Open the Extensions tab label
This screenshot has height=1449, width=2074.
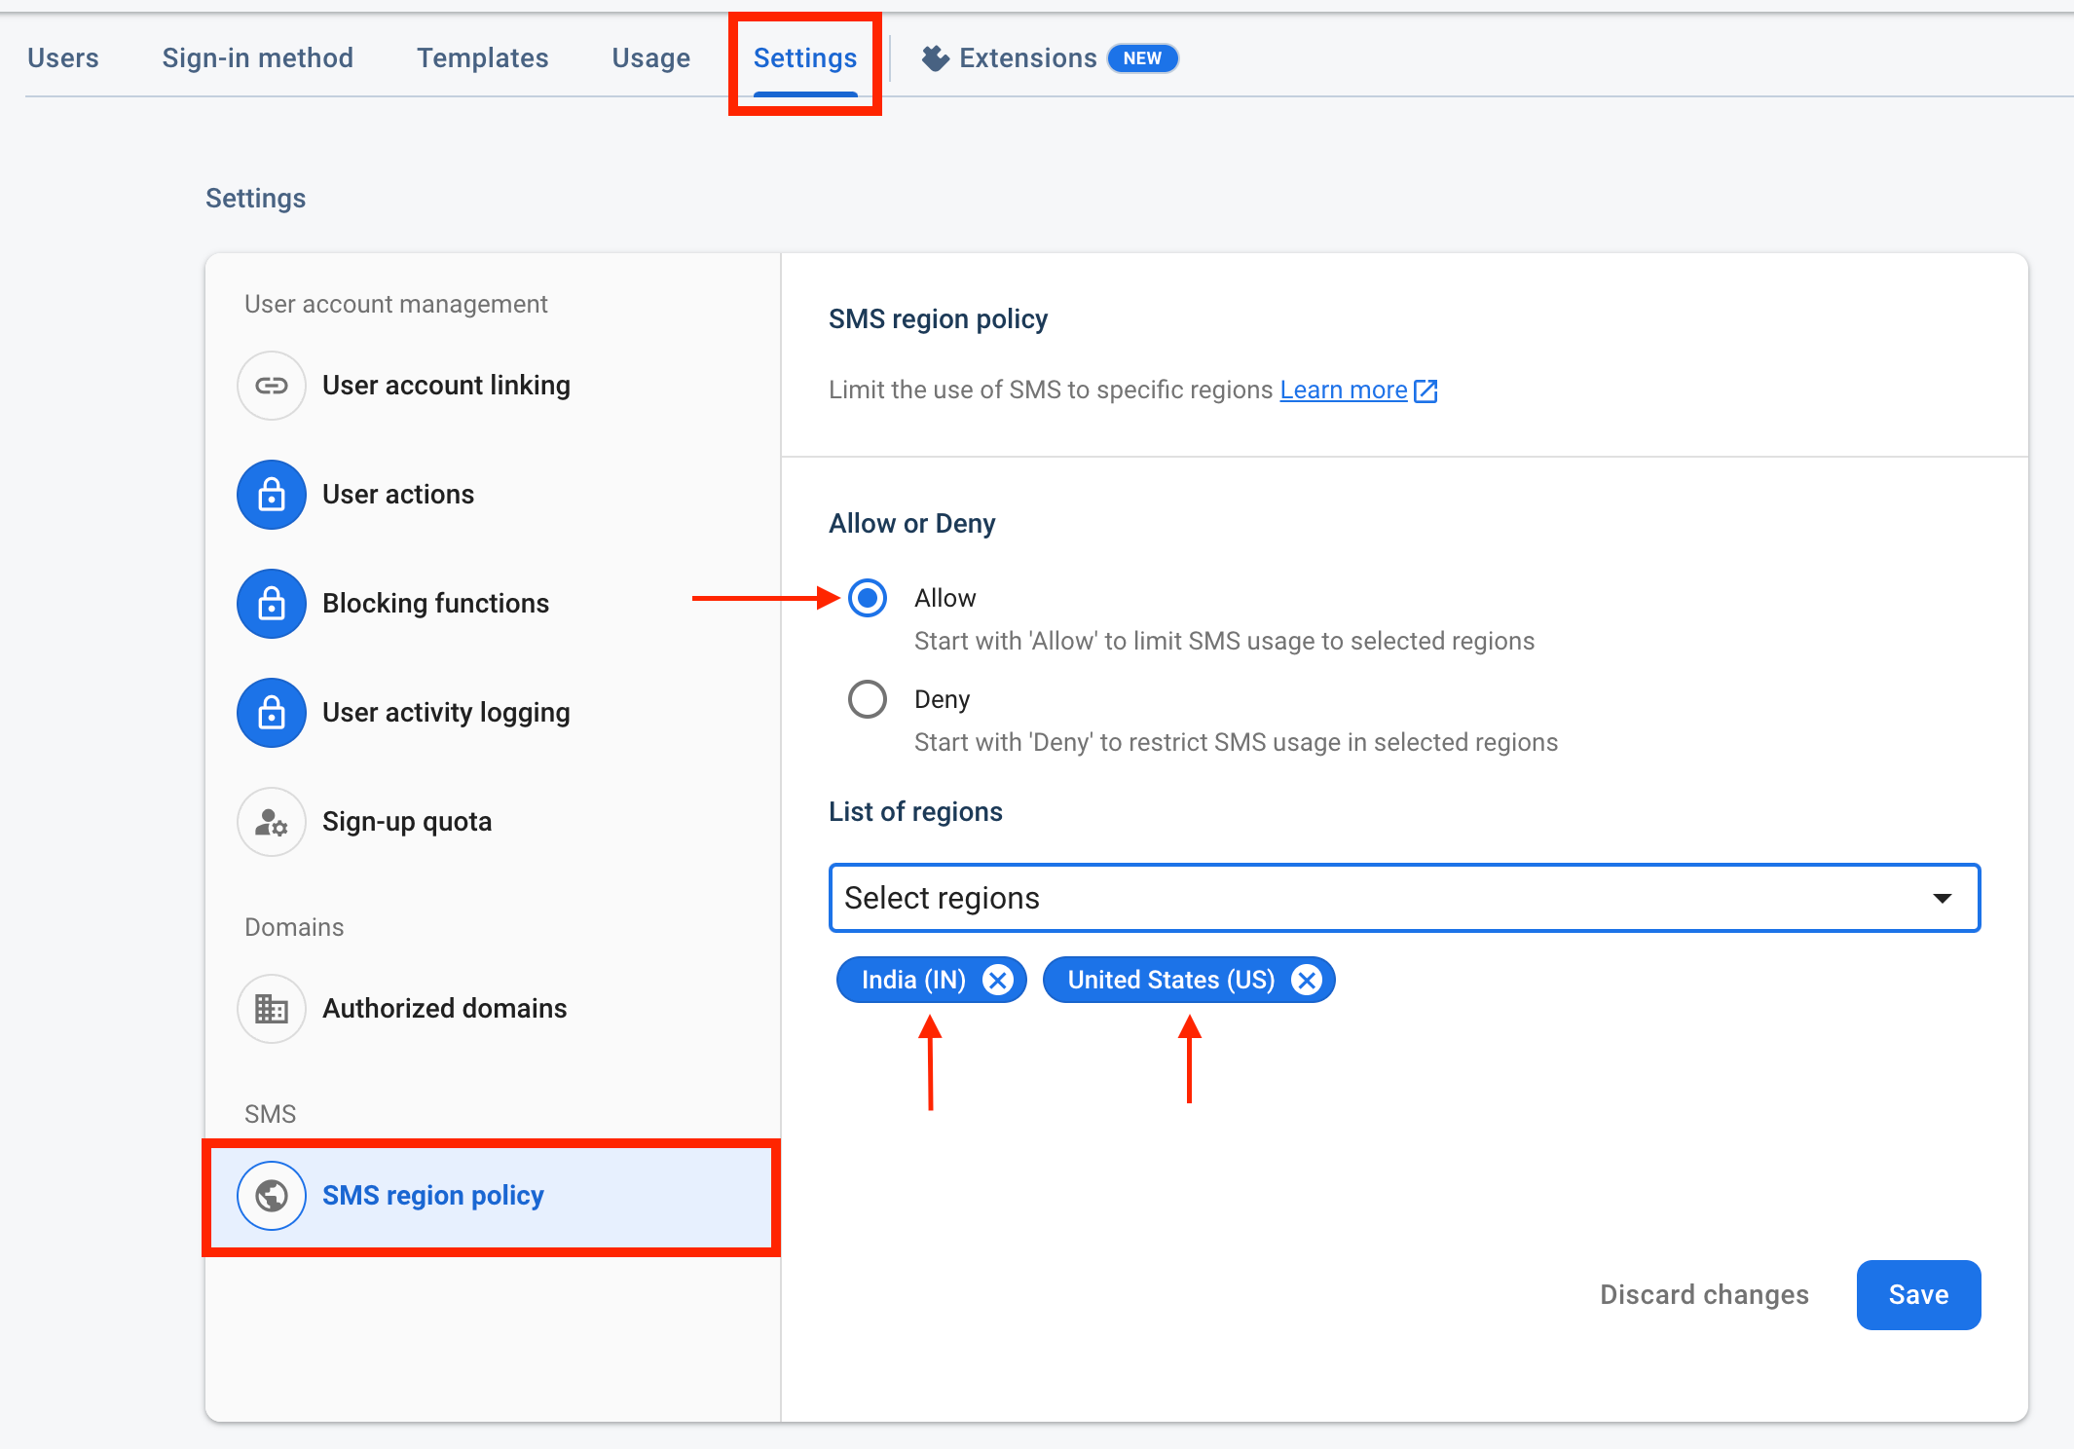(x=1028, y=58)
